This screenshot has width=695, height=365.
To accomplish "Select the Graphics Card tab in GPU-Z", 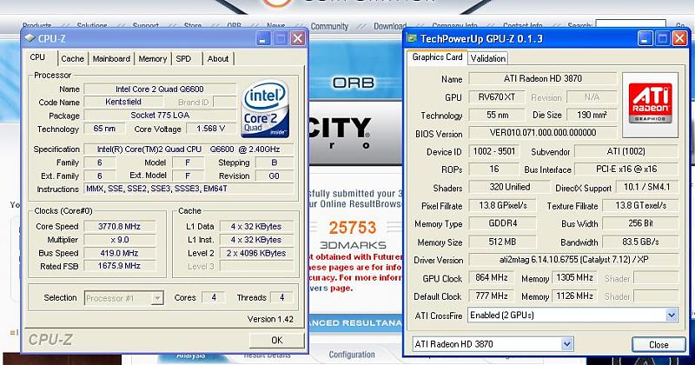I will click(x=437, y=56).
